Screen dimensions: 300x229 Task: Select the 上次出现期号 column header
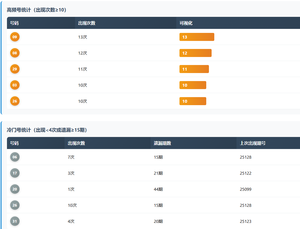point(253,143)
